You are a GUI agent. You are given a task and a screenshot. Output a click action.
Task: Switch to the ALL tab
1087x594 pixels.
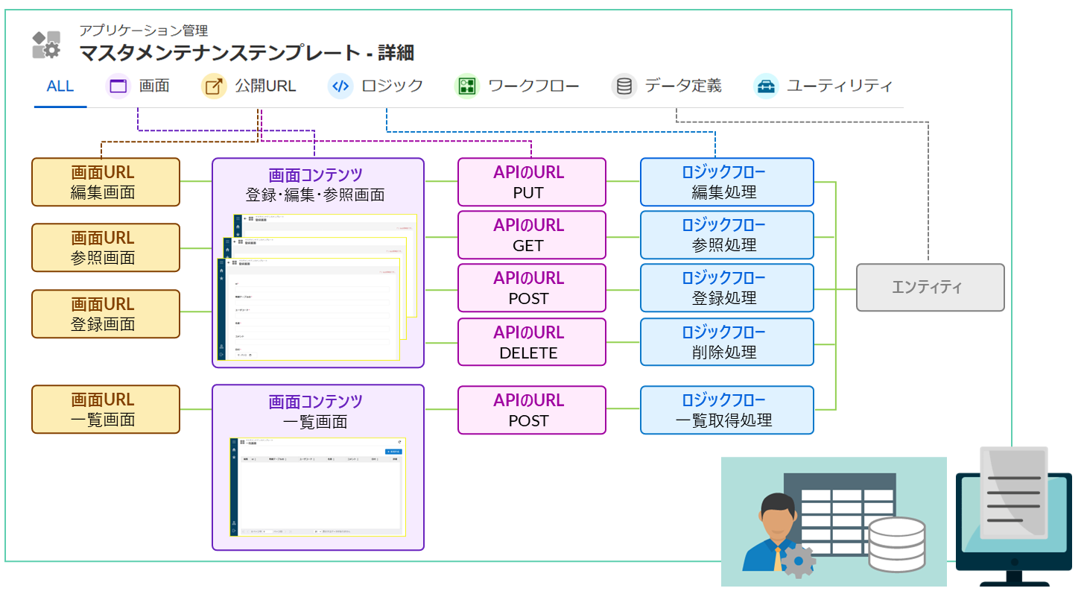tap(60, 86)
